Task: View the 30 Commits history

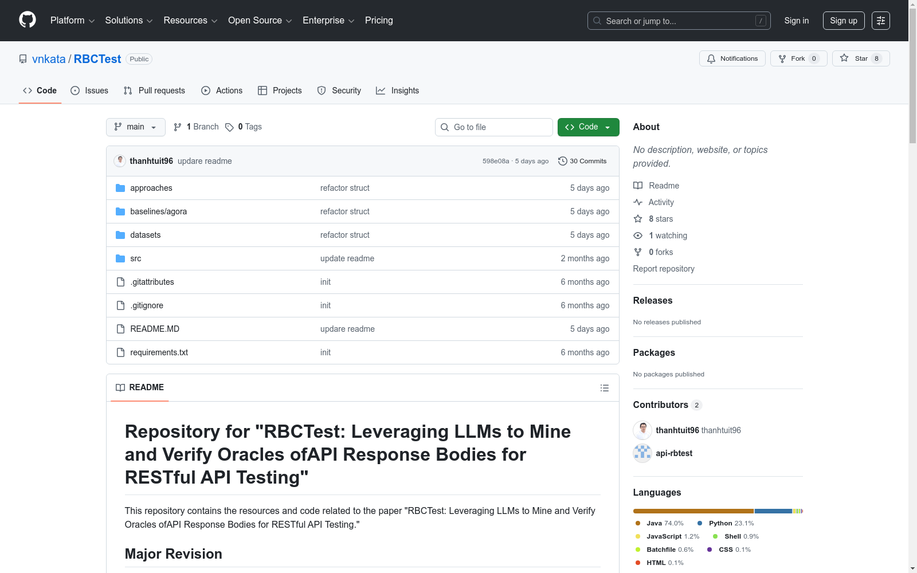Action: (x=582, y=161)
